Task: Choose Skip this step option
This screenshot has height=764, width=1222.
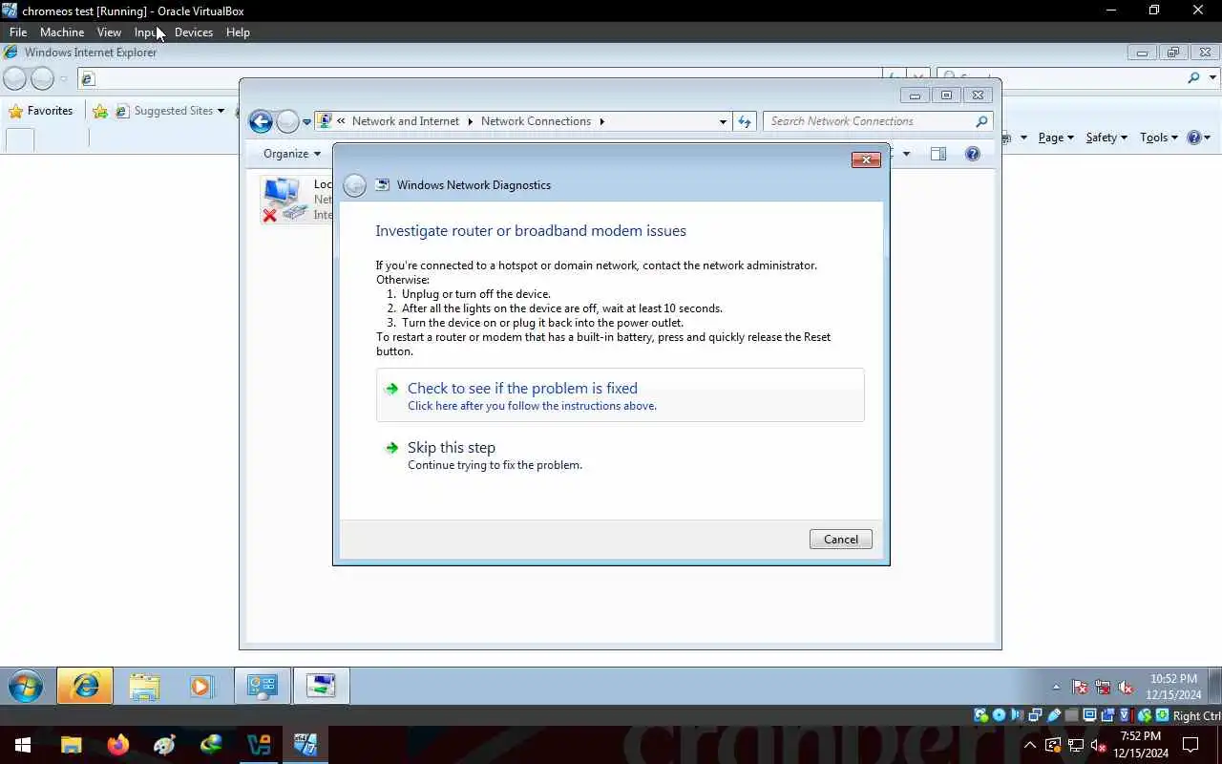Action: coord(620,456)
